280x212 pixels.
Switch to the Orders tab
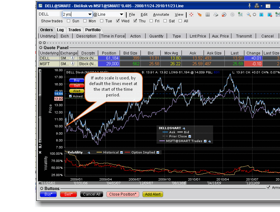[46, 30]
